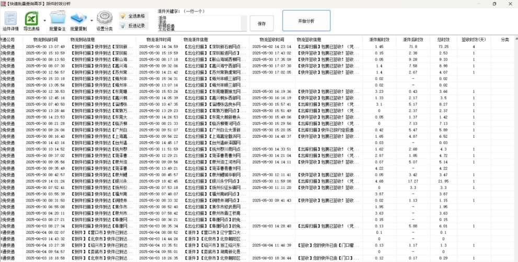
Task: Click the 分类 column header
Action: coord(504,40)
